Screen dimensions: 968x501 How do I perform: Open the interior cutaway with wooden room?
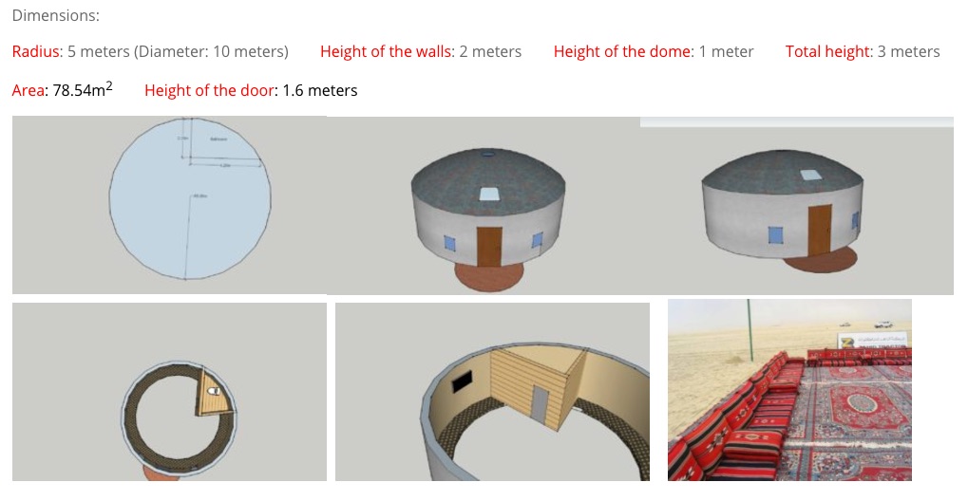click(492, 392)
